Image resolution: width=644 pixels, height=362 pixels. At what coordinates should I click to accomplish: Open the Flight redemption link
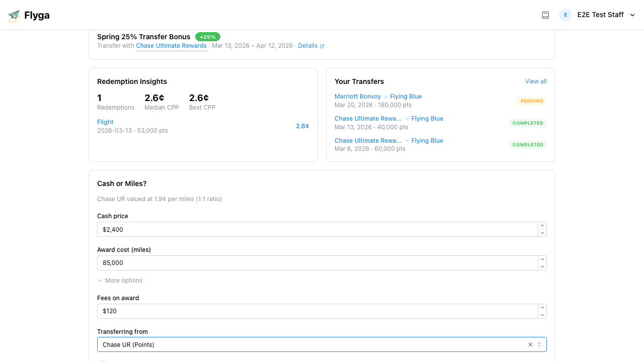[x=105, y=122]
